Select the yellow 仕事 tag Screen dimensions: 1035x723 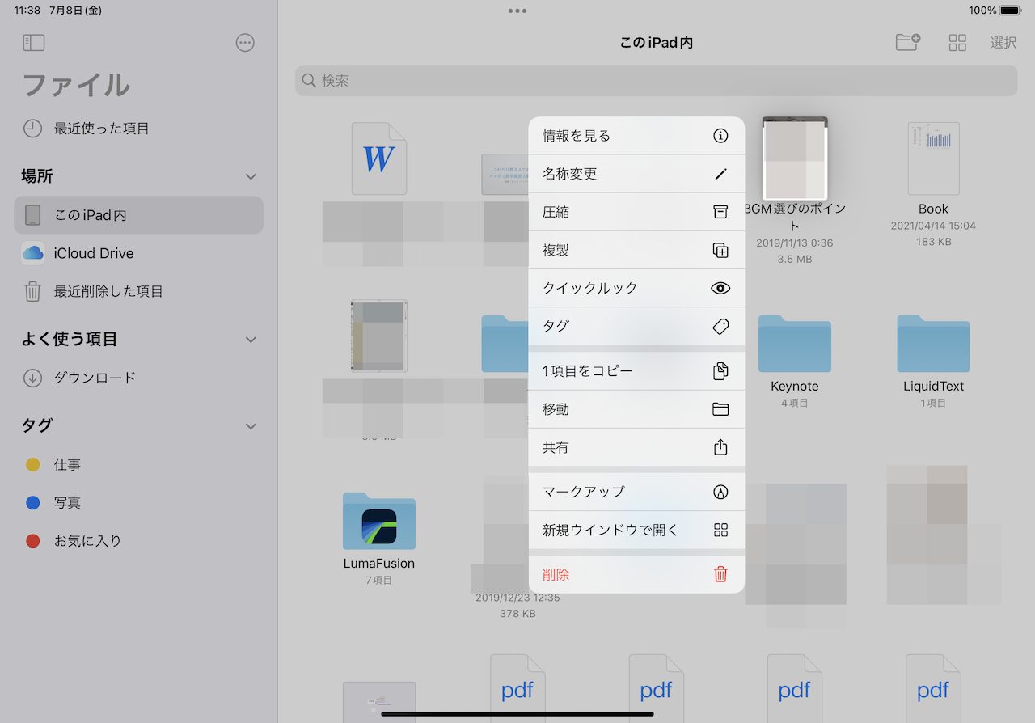pos(33,465)
